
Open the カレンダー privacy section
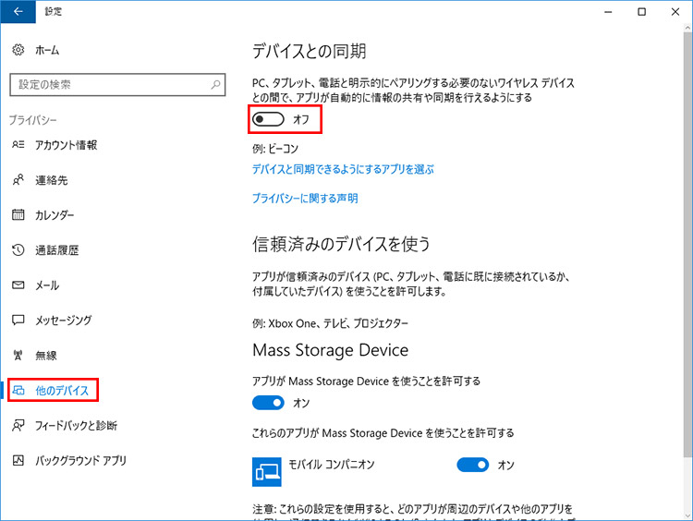pos(55,215)
